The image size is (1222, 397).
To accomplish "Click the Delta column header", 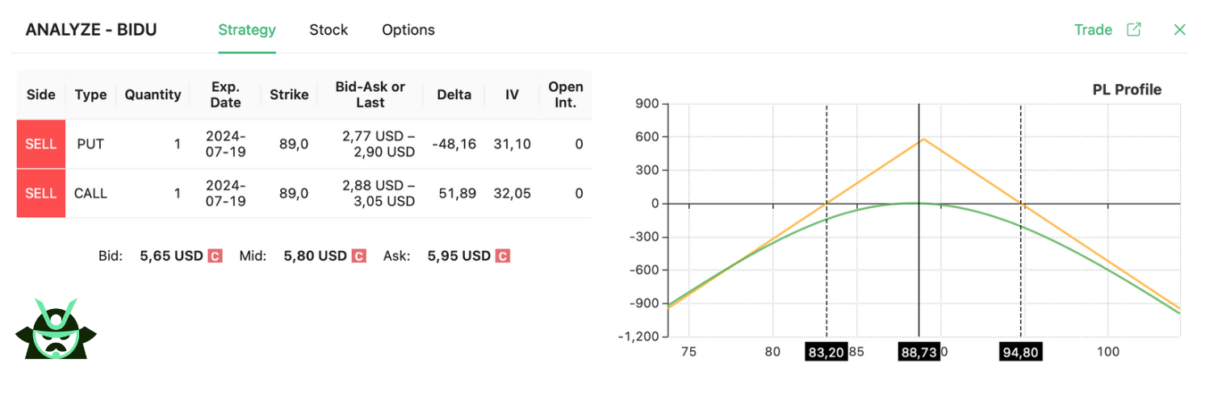I will (x=454, y=94).
